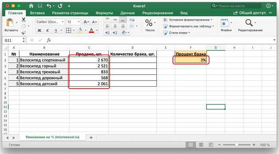Increase font size with larger A
This screenshot has height=154, width=279.
pyautogui.click(x=86, y=22)
